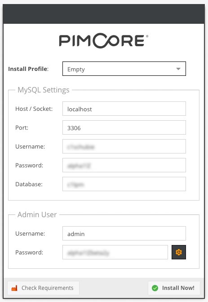Viewport: 208px width, 302px height.
Task: Focus the Host / Socket field containing localhost
Action: (x=124, y=109)
